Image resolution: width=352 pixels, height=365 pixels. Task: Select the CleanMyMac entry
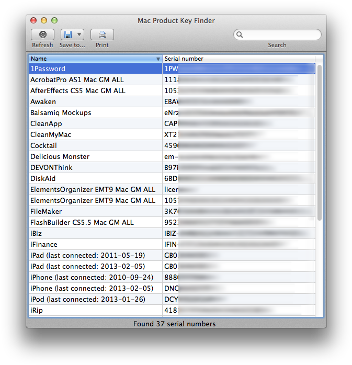[x=95, y=134]
